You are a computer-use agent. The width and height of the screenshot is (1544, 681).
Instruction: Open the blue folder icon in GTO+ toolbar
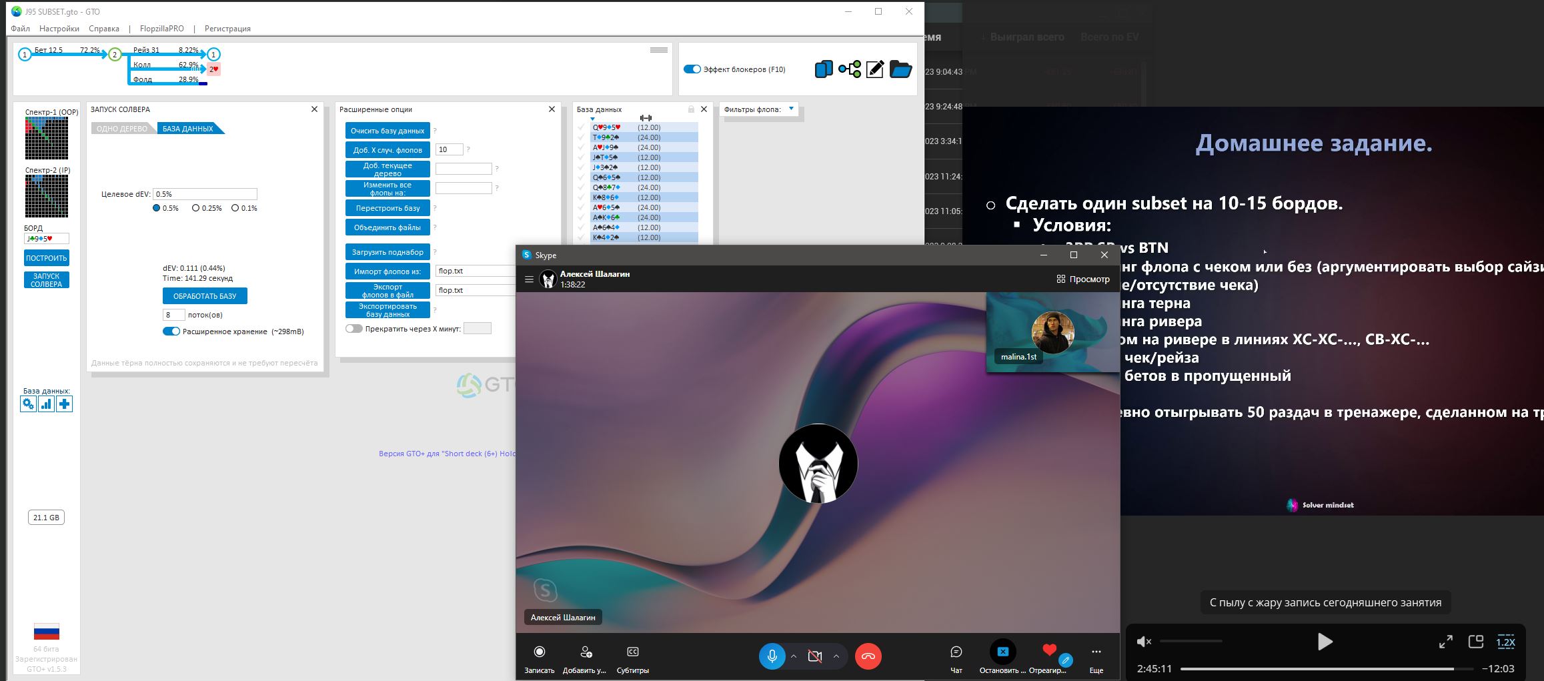[900, 69]
